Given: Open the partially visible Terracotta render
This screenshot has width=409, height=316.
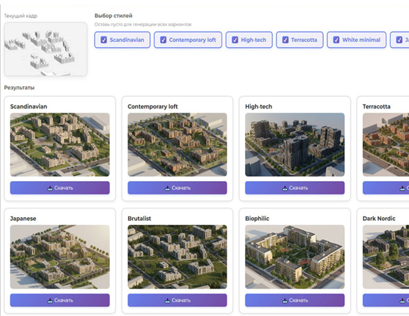Looking at the screenshot, I should point(386,144).
